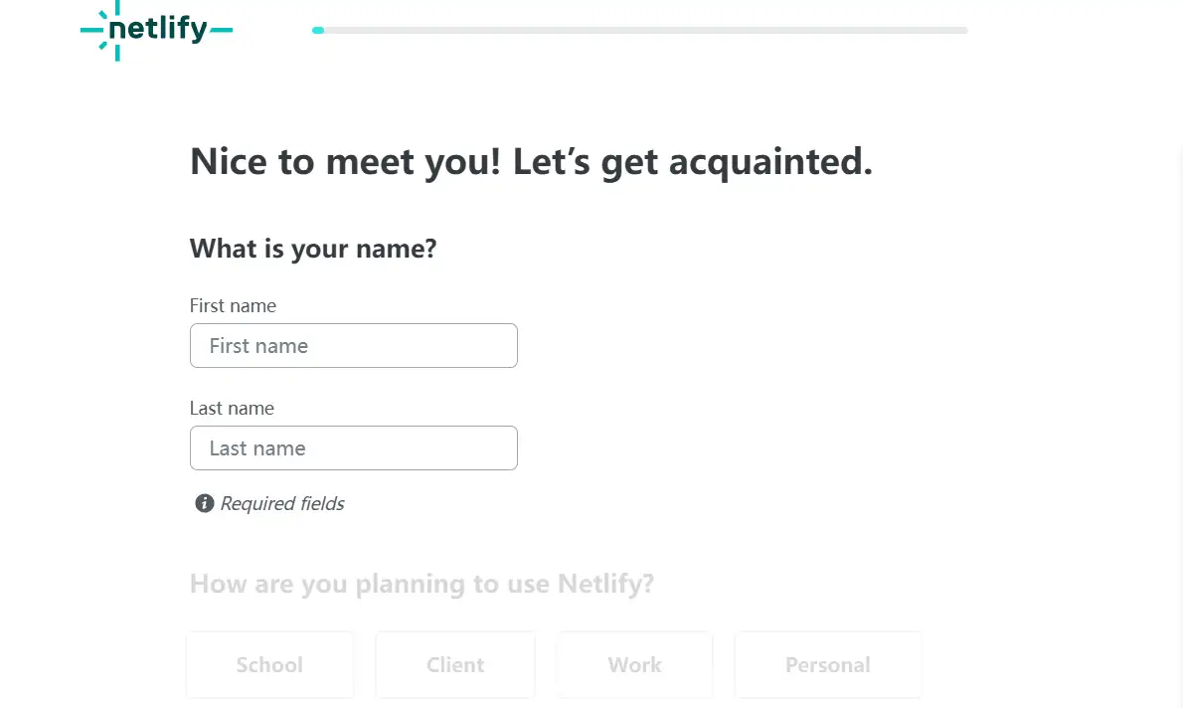This screenshot has height=708, width=1183.
Task: Select the School usage option
Action: (269, 664)
